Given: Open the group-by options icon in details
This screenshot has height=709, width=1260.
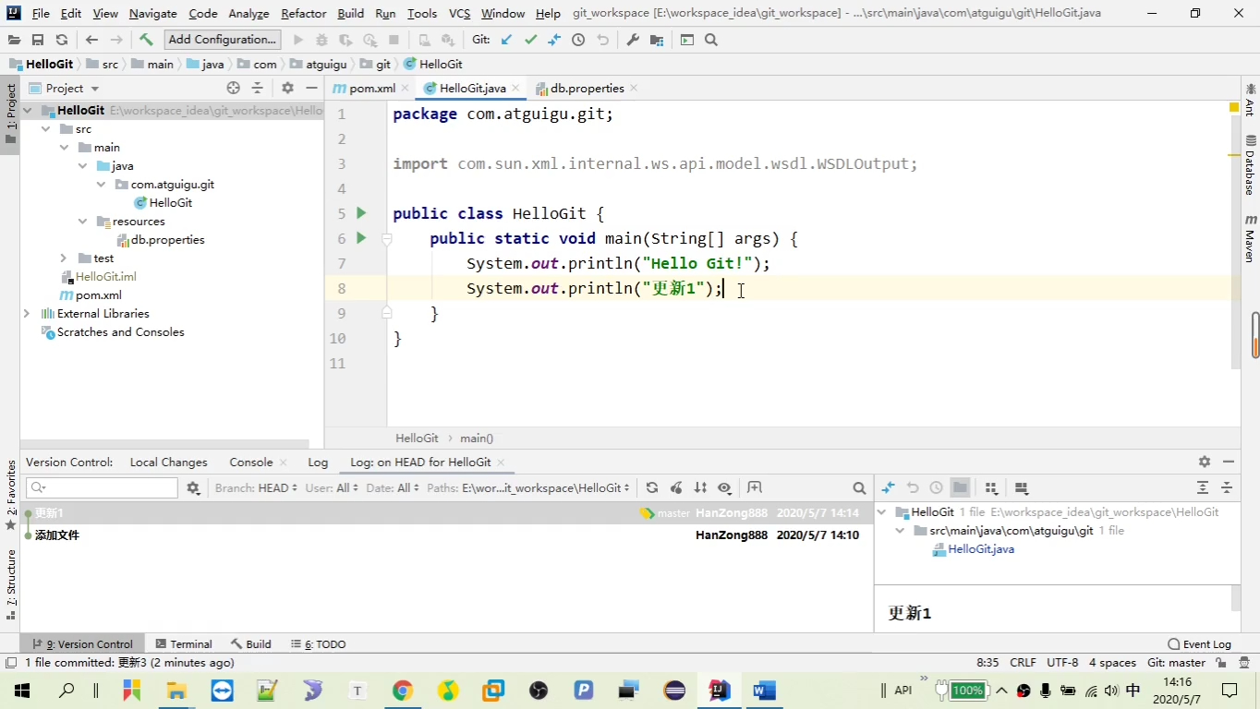Looking at the screenshot, I should 991,487.
